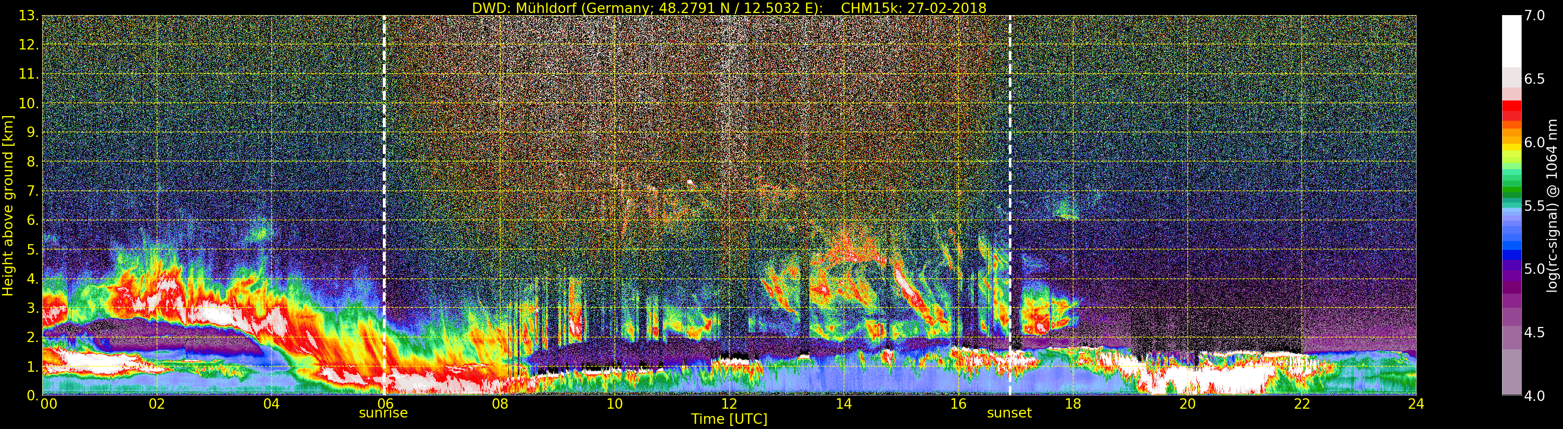Click the height axis tick "7."
This screenshot has height=429, width=1563.
tap(32, 191)
